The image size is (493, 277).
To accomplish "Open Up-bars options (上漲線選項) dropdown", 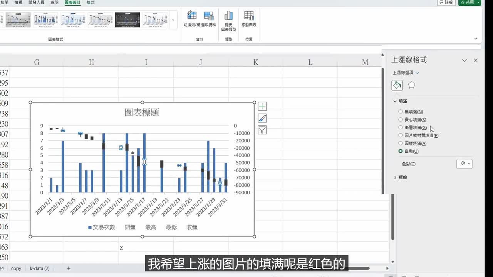I will pos(406,73).
